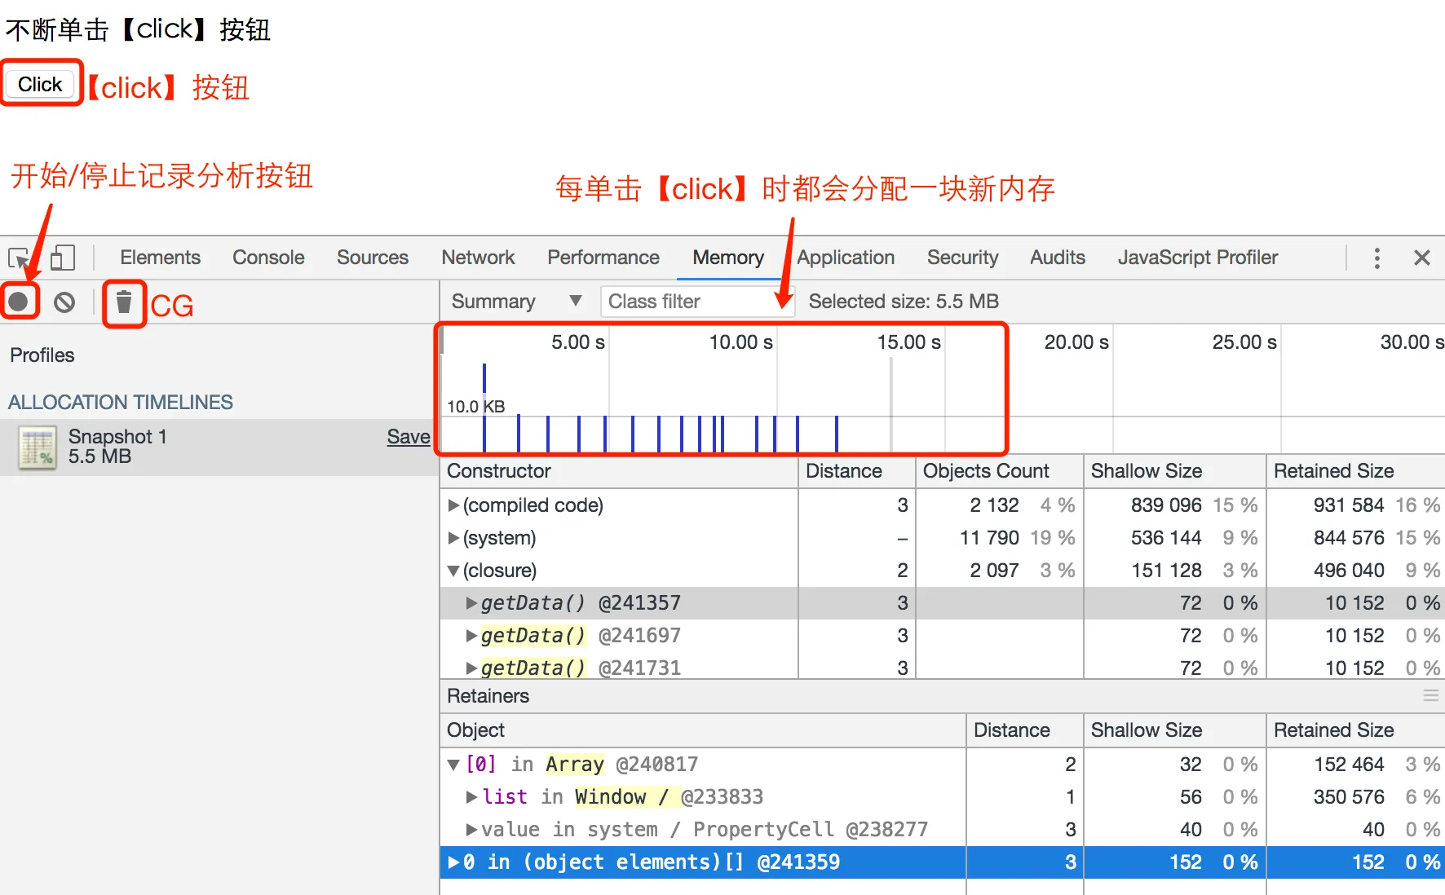Expand getData() @241357 row
The width and height of the screenshot is (1445, 895).
(471, 603)
